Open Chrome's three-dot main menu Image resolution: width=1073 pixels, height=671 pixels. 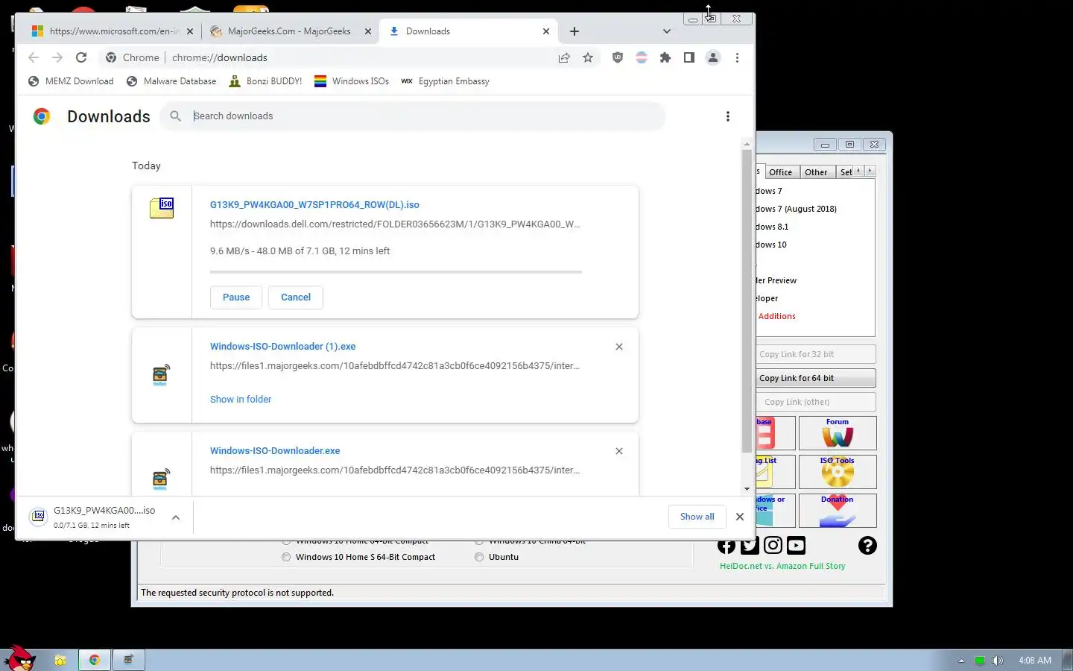click(737, 57)
